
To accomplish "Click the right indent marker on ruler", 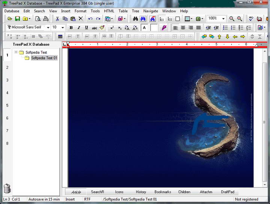I will coord(256,45).
